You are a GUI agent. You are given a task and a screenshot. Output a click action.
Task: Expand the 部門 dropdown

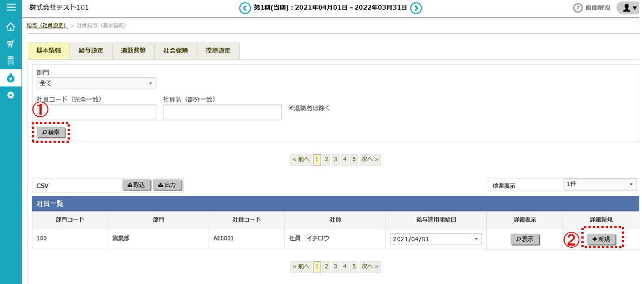[x=96, y=83]
